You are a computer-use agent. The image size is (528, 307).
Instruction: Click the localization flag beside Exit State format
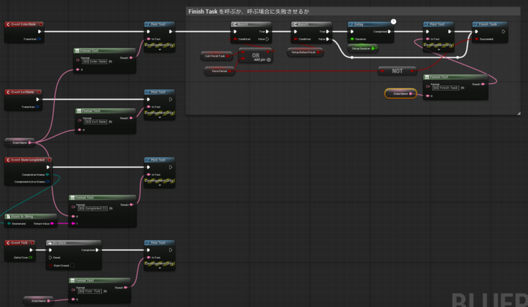coord(110,122)
